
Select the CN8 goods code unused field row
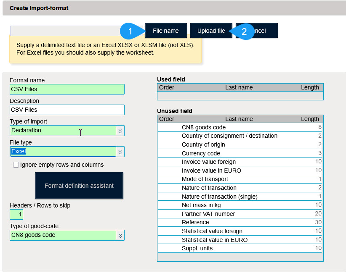tap(240, 127)
